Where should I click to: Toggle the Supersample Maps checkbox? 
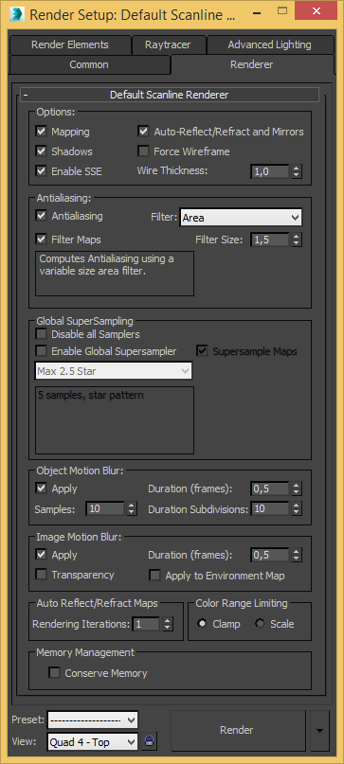[x=203, y=351]
